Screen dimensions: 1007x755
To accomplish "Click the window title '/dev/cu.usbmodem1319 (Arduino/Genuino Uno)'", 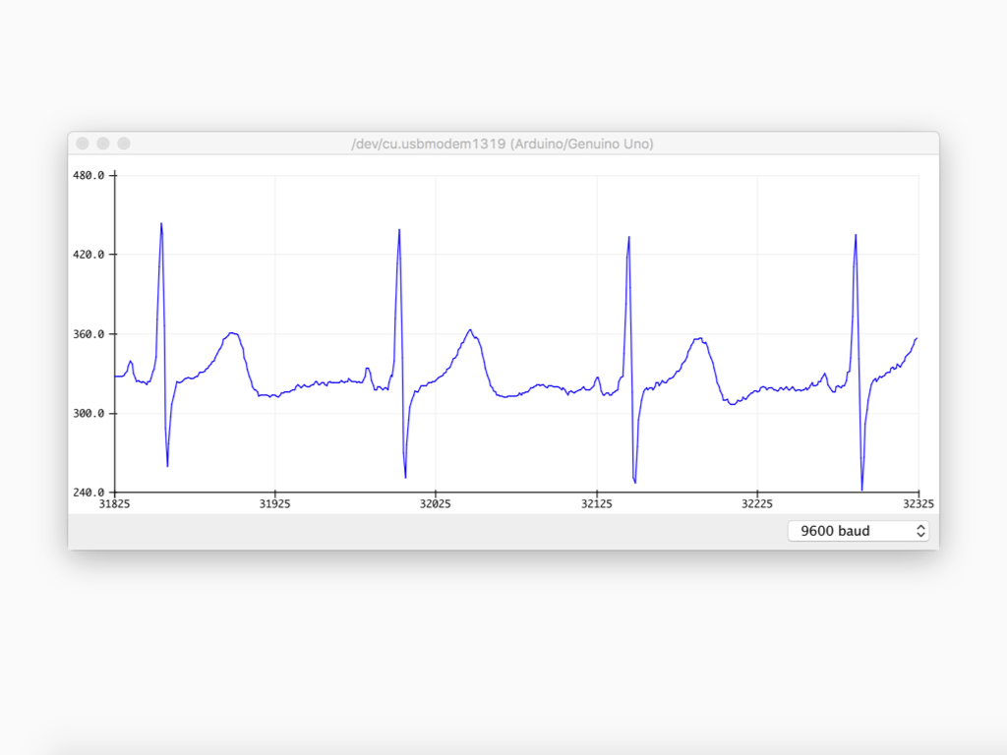I will pyautogui.click(x=503, y=144).
